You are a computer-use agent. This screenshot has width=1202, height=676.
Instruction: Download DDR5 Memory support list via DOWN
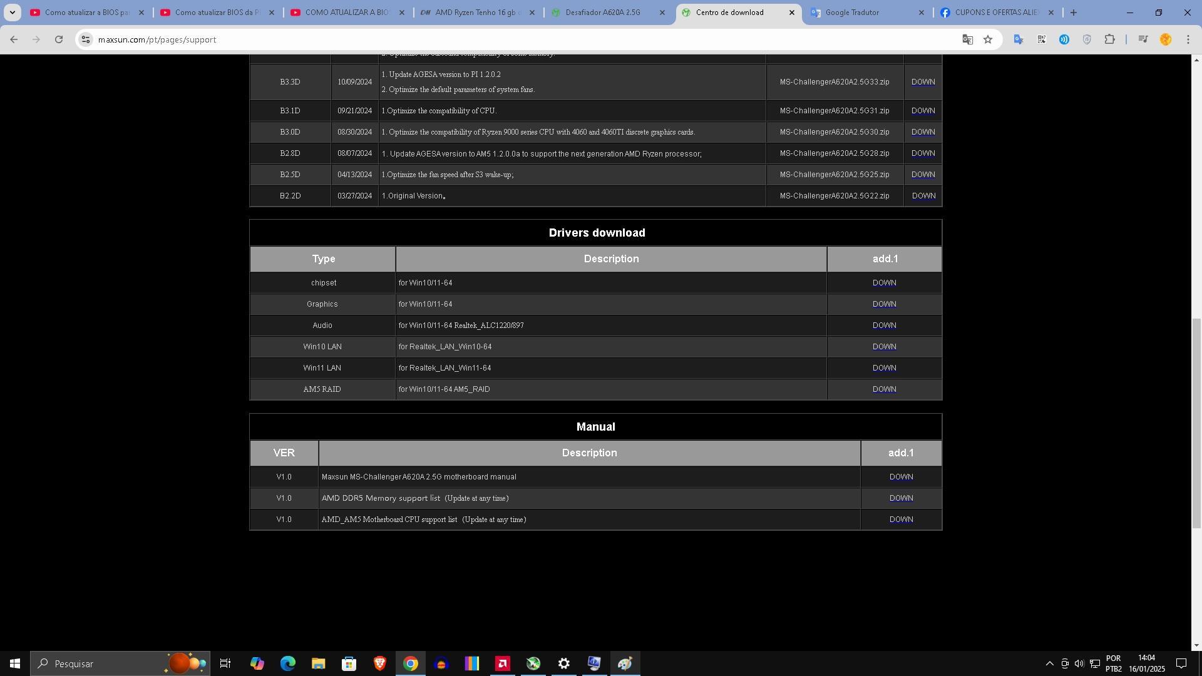901,498
